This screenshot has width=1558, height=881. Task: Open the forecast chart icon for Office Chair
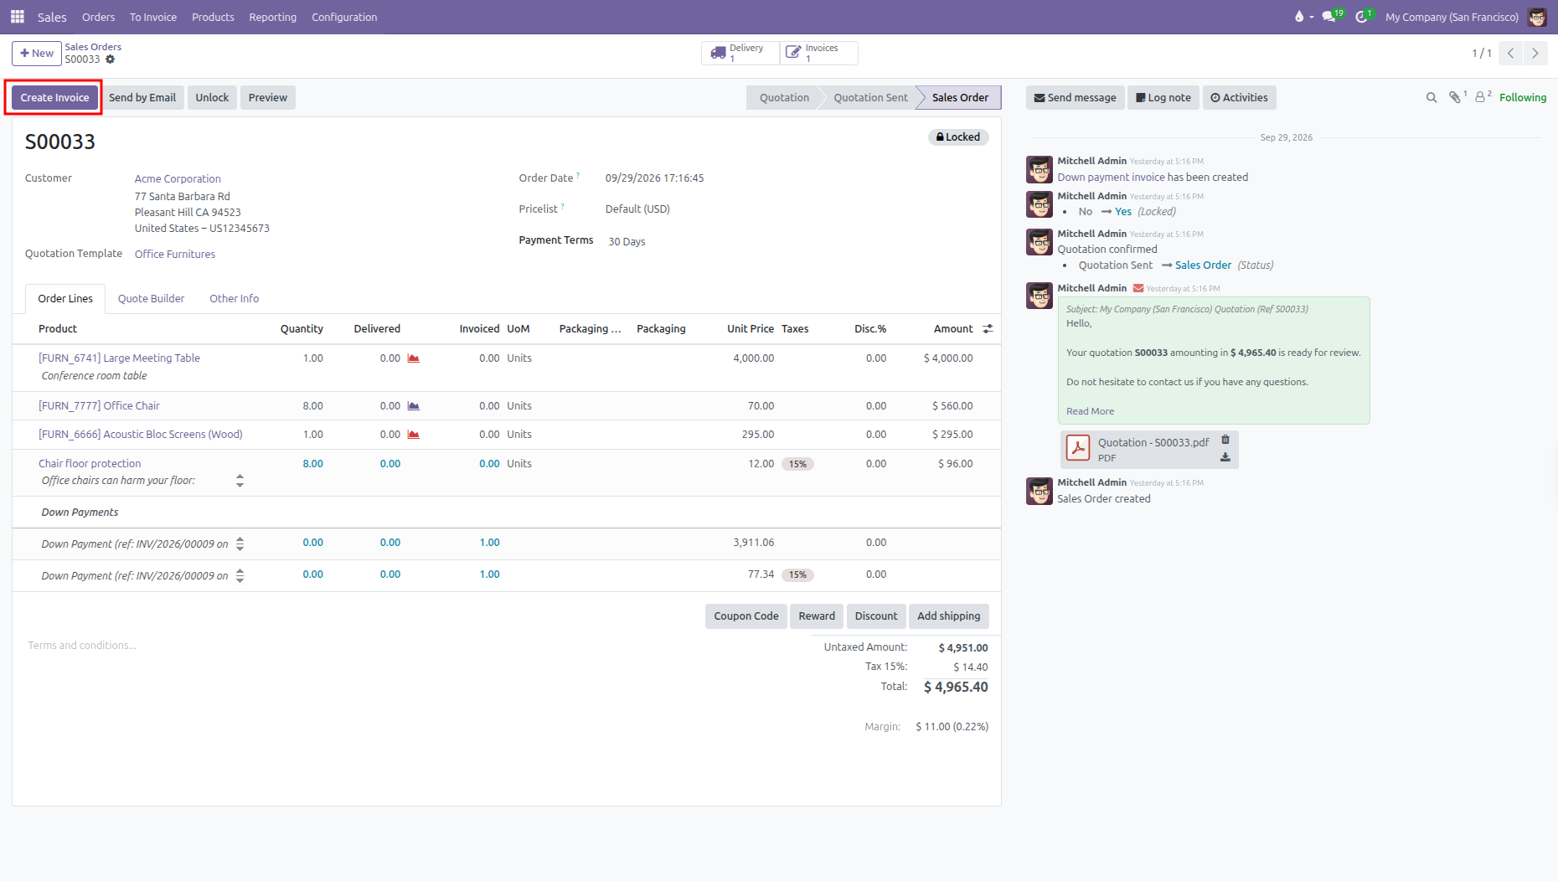[413, 406]
